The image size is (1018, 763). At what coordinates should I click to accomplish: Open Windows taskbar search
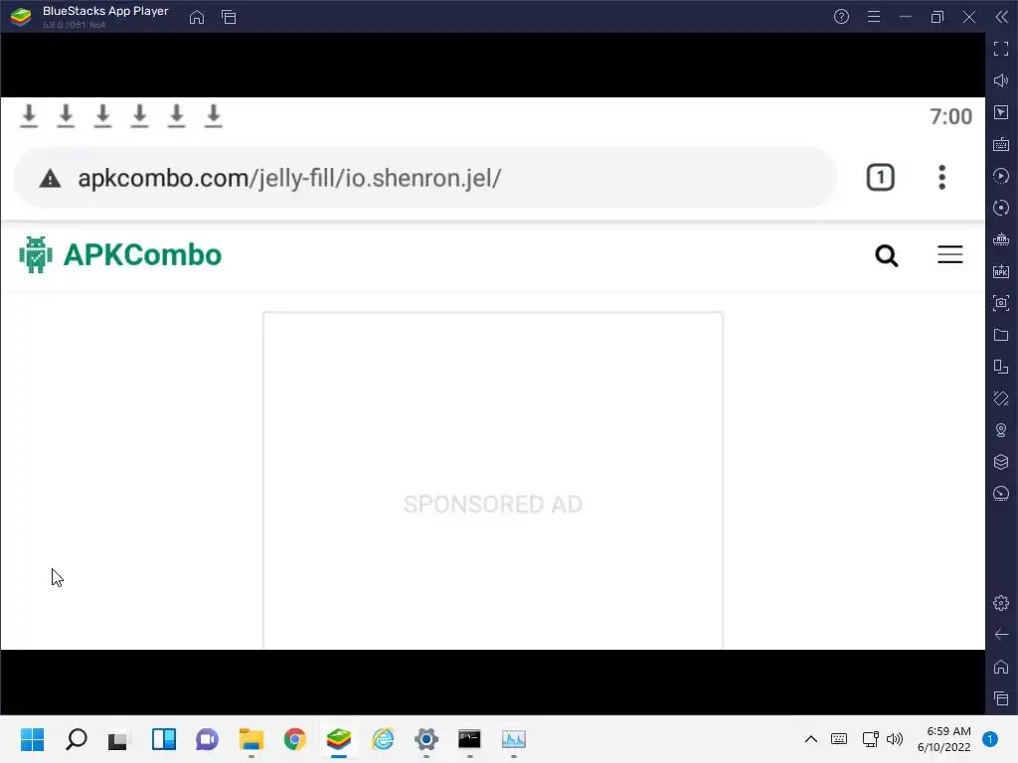[76, 739]
